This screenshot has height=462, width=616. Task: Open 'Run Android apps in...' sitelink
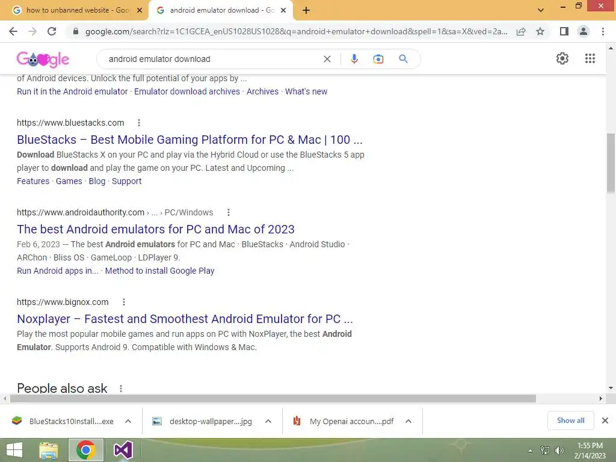(x=58, y=271)
